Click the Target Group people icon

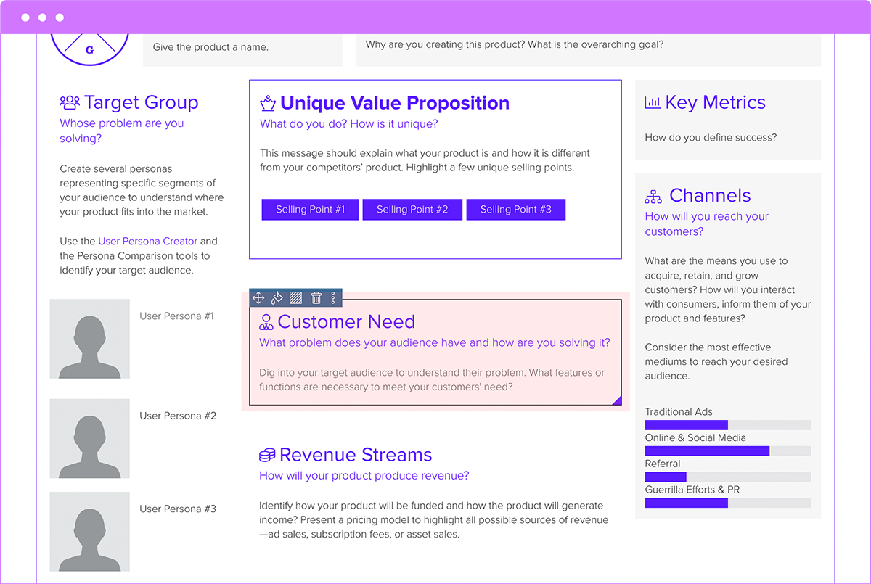70,102
